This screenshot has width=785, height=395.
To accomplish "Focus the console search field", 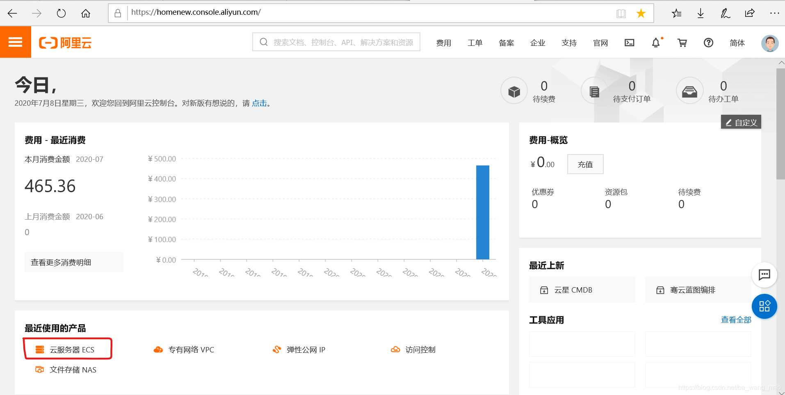I will point(336,42).
